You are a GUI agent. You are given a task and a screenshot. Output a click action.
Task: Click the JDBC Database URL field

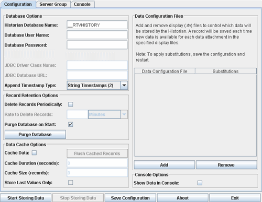[x=97, y=75]
